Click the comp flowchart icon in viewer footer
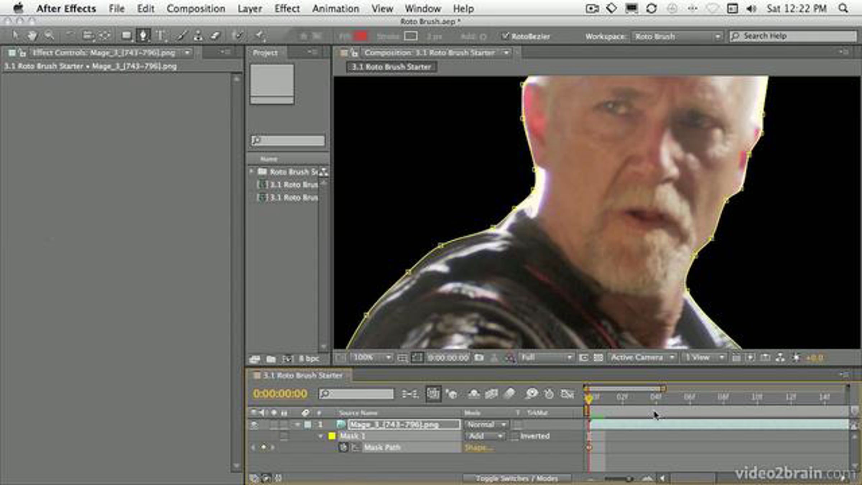 [780, 357]
